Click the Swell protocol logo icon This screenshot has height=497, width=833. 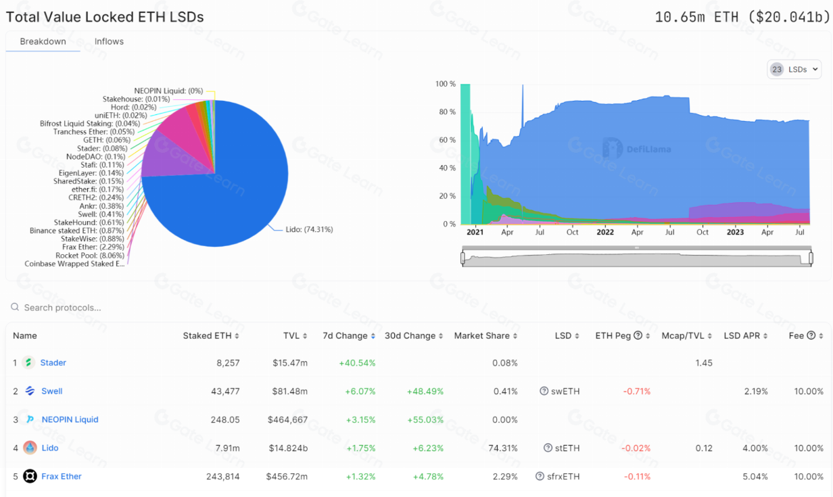click(x=30, y=391)
